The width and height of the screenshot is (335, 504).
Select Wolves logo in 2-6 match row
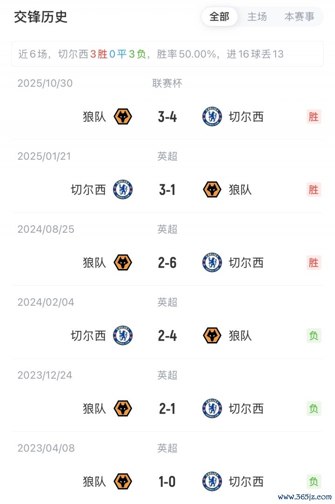(123, 262)
